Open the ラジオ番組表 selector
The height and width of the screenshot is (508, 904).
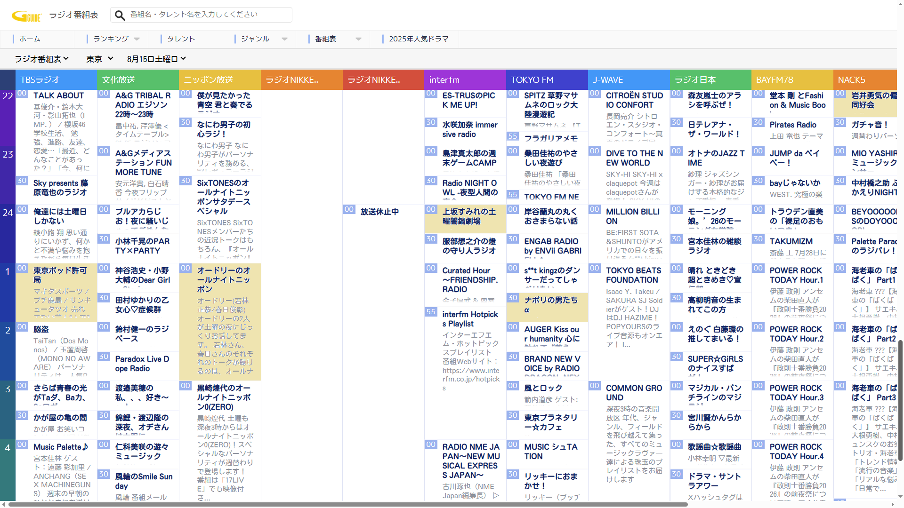coord(41,59)
